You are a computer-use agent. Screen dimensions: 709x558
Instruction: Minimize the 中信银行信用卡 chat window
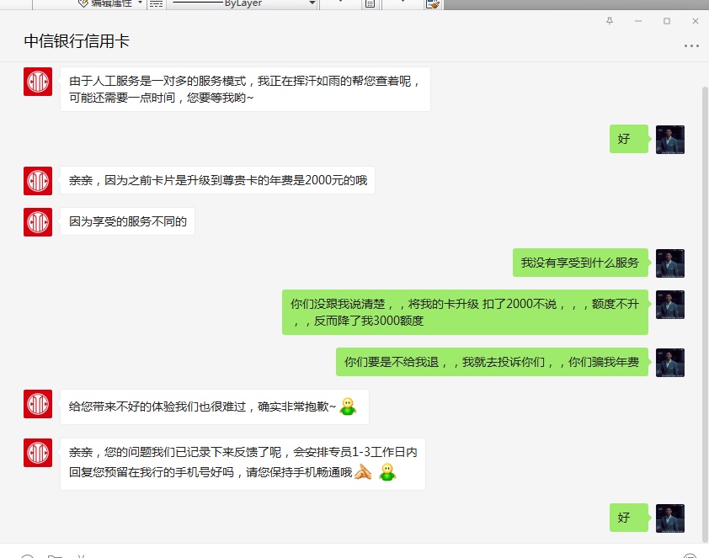[x=638, y=21]
